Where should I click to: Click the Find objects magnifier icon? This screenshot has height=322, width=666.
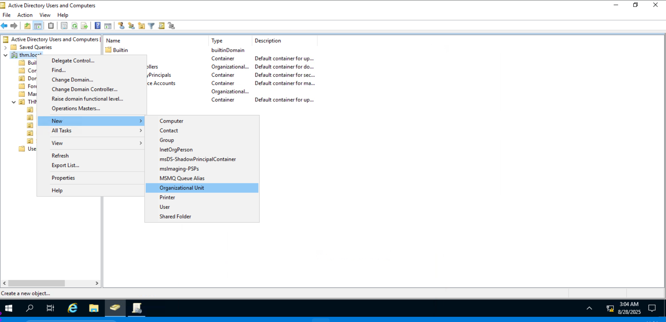161,26
